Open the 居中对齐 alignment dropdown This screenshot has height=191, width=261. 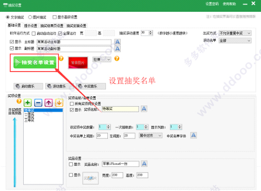pyautogui.click(x=151, y=136)
